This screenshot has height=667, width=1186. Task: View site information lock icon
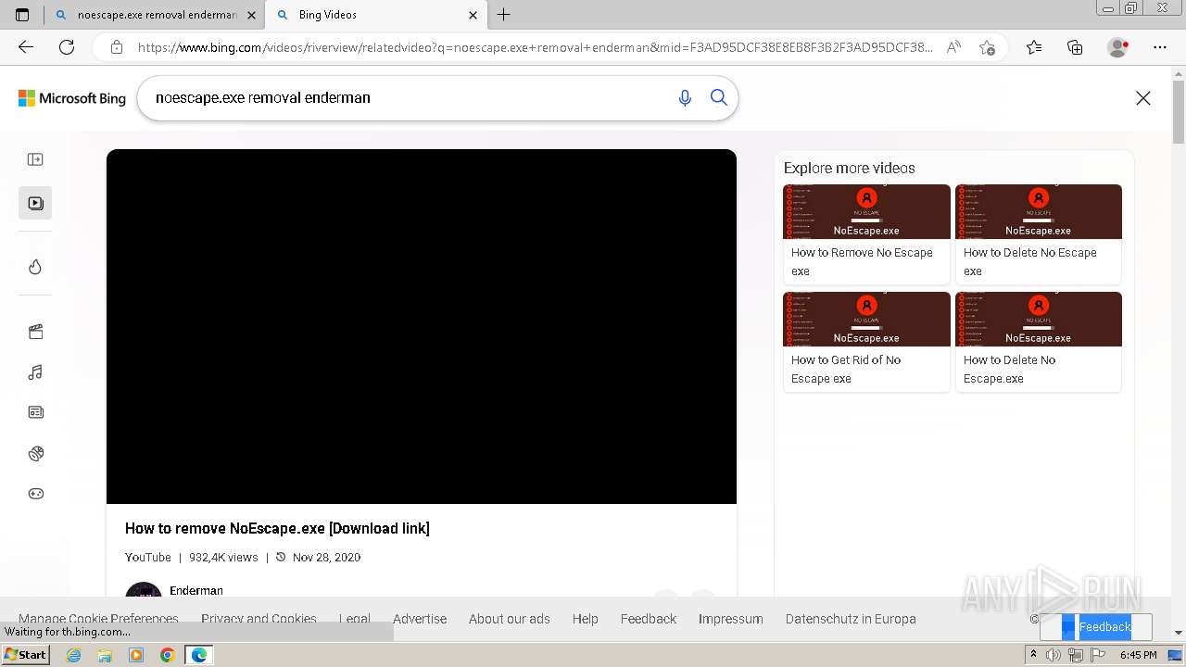117,47
